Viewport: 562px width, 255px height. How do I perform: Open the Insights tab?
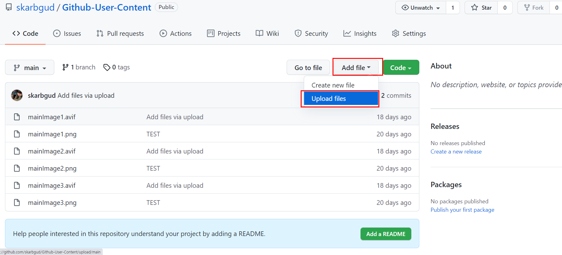pyautogui.click(x=360, y=33)
